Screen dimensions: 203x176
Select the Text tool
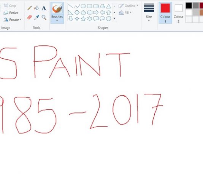tap(44, 8)
